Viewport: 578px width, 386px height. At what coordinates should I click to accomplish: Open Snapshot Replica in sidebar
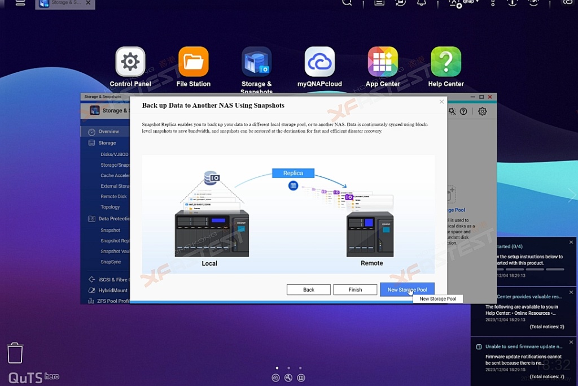coord(115,241)
